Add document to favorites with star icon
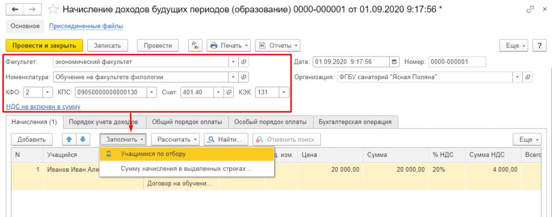 (53, 9)
